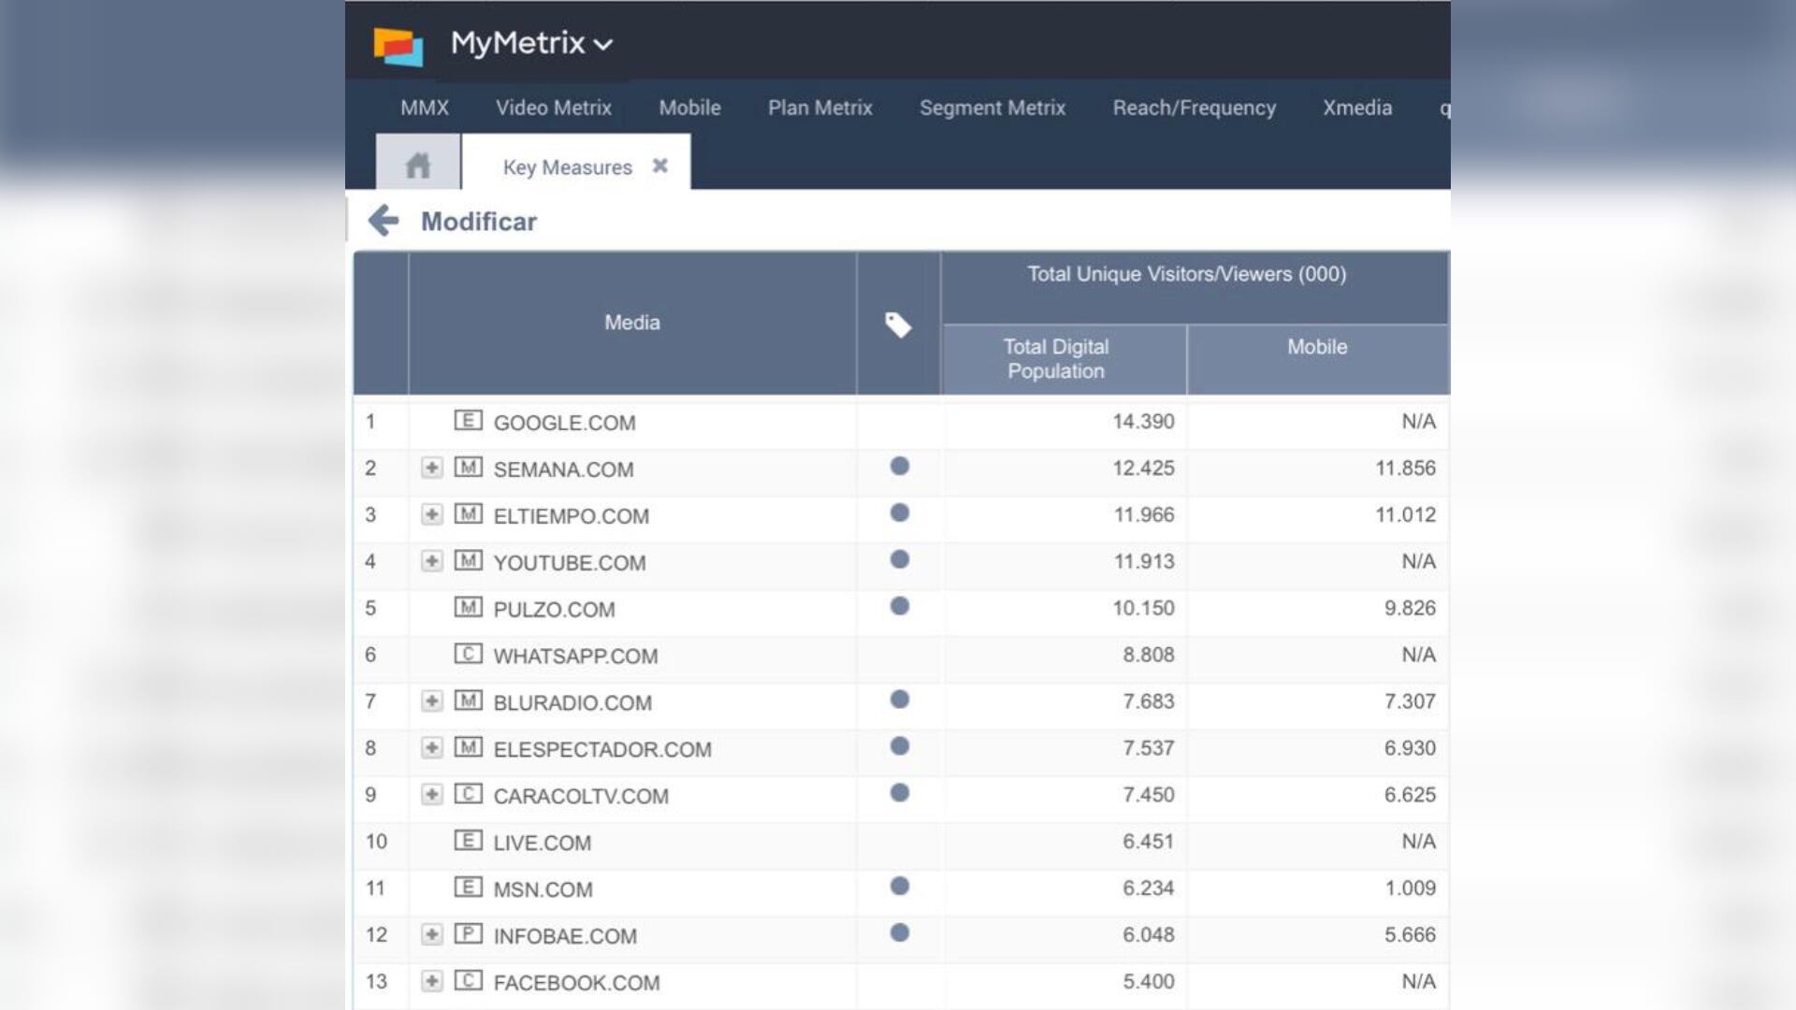Close the Key Measures tab
The height and width of the screenshot is (1010, 1796).
click(x=661, y=166)
